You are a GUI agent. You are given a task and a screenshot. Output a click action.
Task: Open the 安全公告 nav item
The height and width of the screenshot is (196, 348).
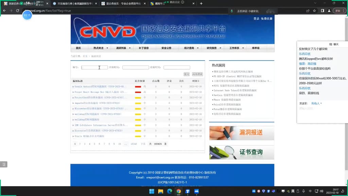point(166,48)
